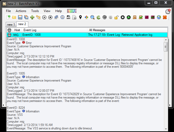This screenshot has width=174, height=132.
Task: Open the Tools menu
Action: (35, 11)
